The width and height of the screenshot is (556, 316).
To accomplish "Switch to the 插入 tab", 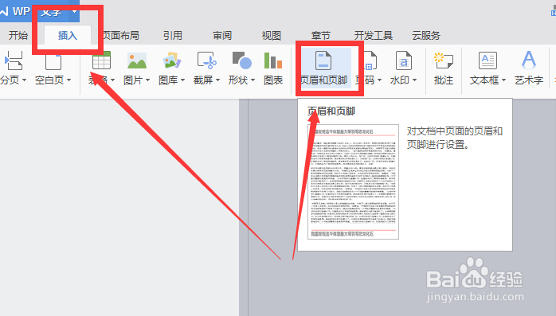I will coord(68,36).
